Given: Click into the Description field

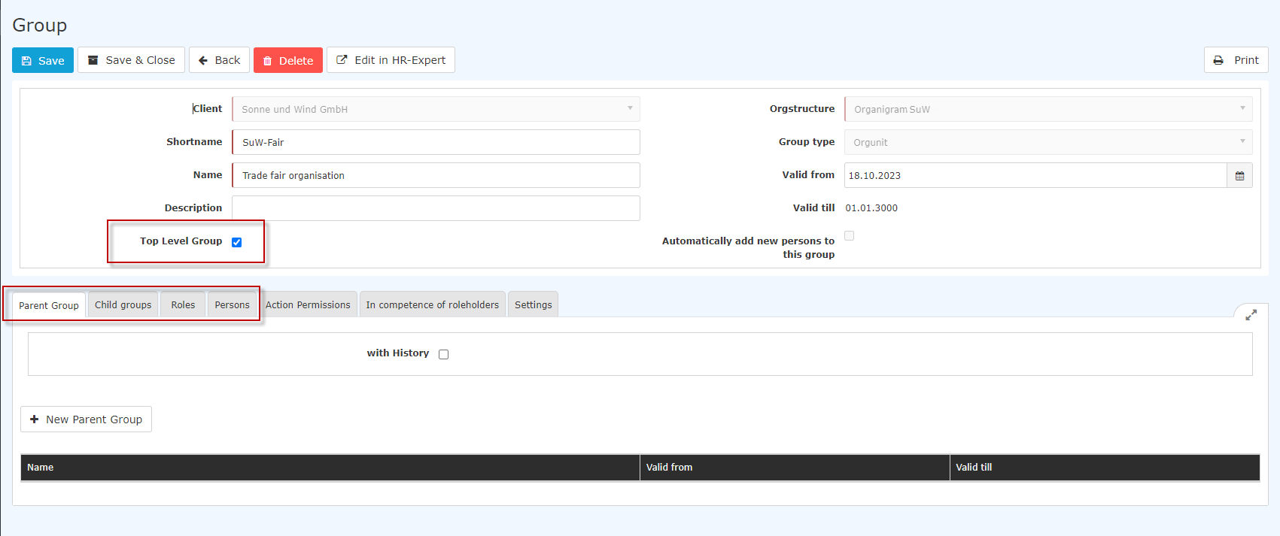Looking at the screenshot, I should point(436,208).
